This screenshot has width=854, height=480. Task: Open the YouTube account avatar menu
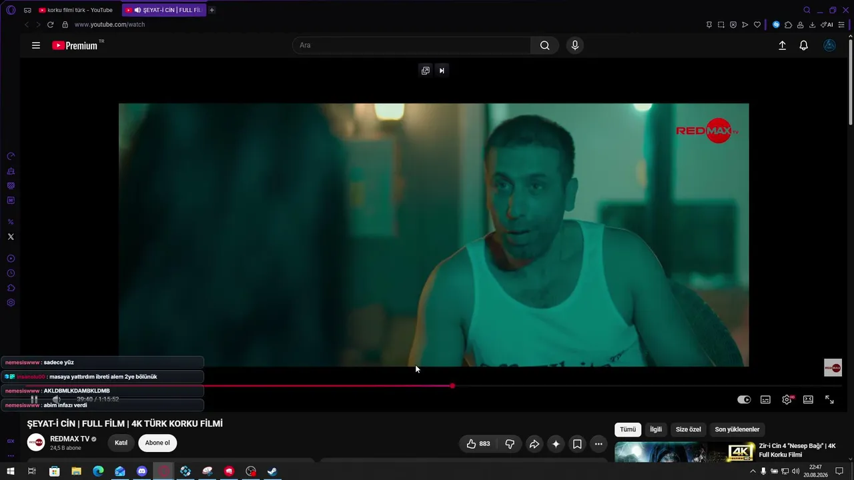pyautogui.click(x=830, y=45)
